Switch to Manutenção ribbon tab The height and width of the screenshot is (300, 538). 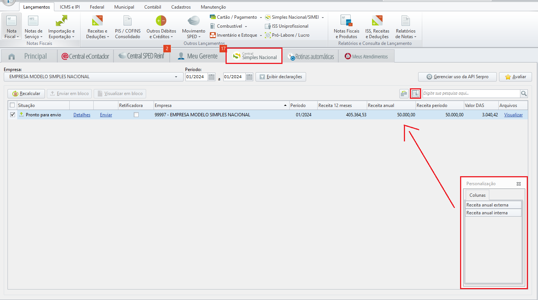point(213,7)
